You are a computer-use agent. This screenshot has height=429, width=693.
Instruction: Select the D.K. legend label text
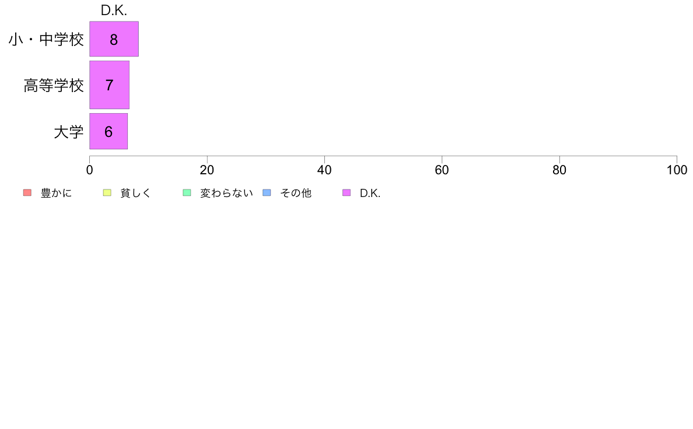point(370,193)
